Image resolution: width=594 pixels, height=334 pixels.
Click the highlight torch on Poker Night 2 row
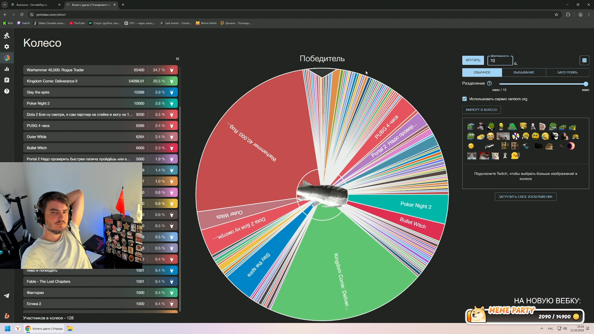172,103
